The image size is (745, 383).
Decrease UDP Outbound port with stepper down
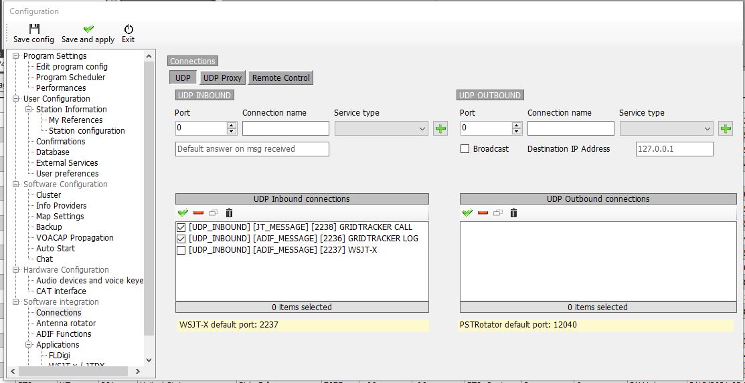[x=517, y=132]
